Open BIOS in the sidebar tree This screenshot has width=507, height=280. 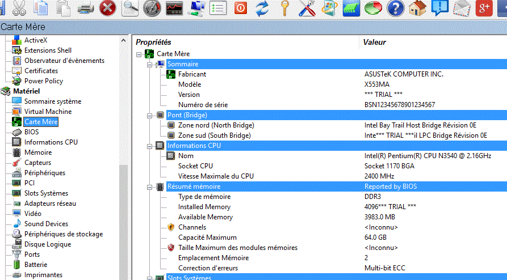[x=31, y=131]
